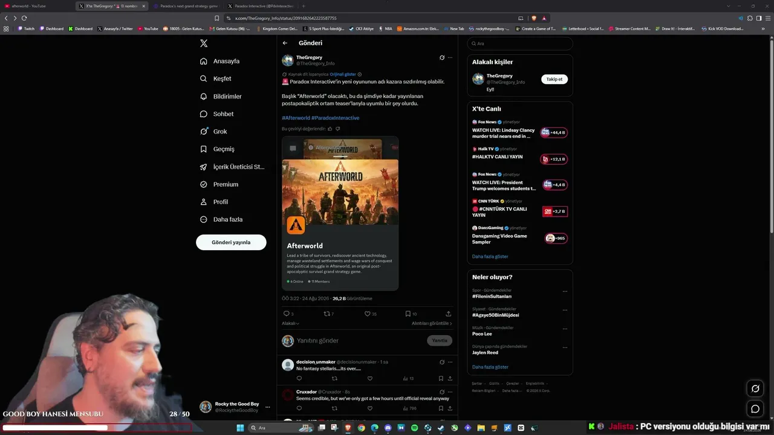Bookmark TheGregory's post
The width and height of the screenshot is (774, 435).
[408, 314]
